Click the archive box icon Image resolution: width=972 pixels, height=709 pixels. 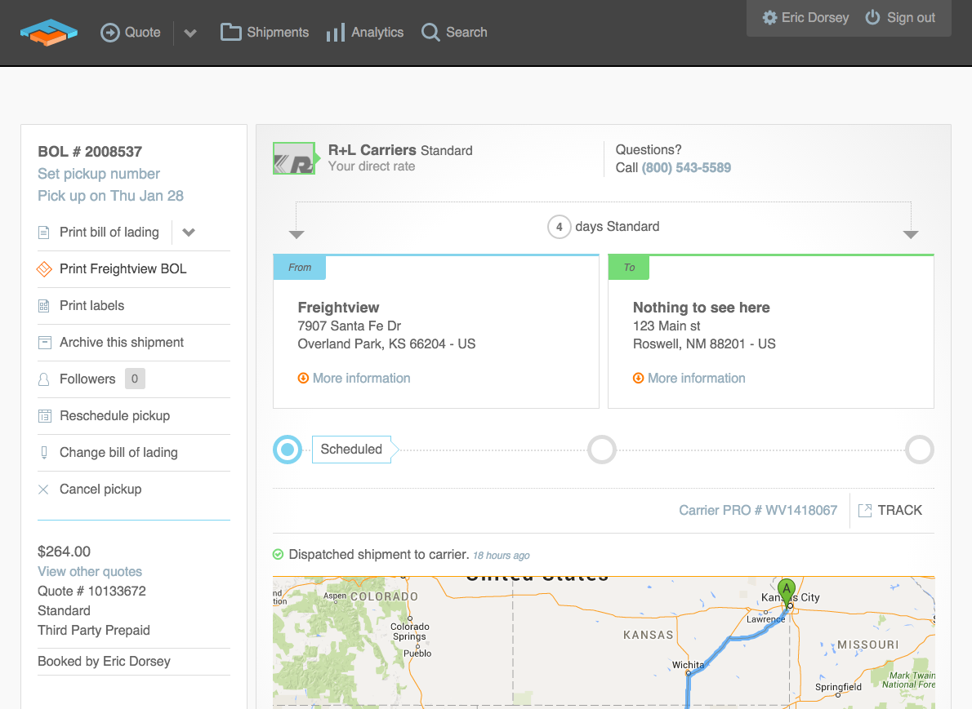click(45, 343)
